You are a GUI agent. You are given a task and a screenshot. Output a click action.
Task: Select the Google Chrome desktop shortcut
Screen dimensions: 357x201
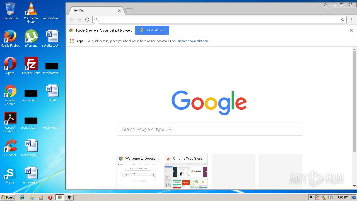(10, 95)
